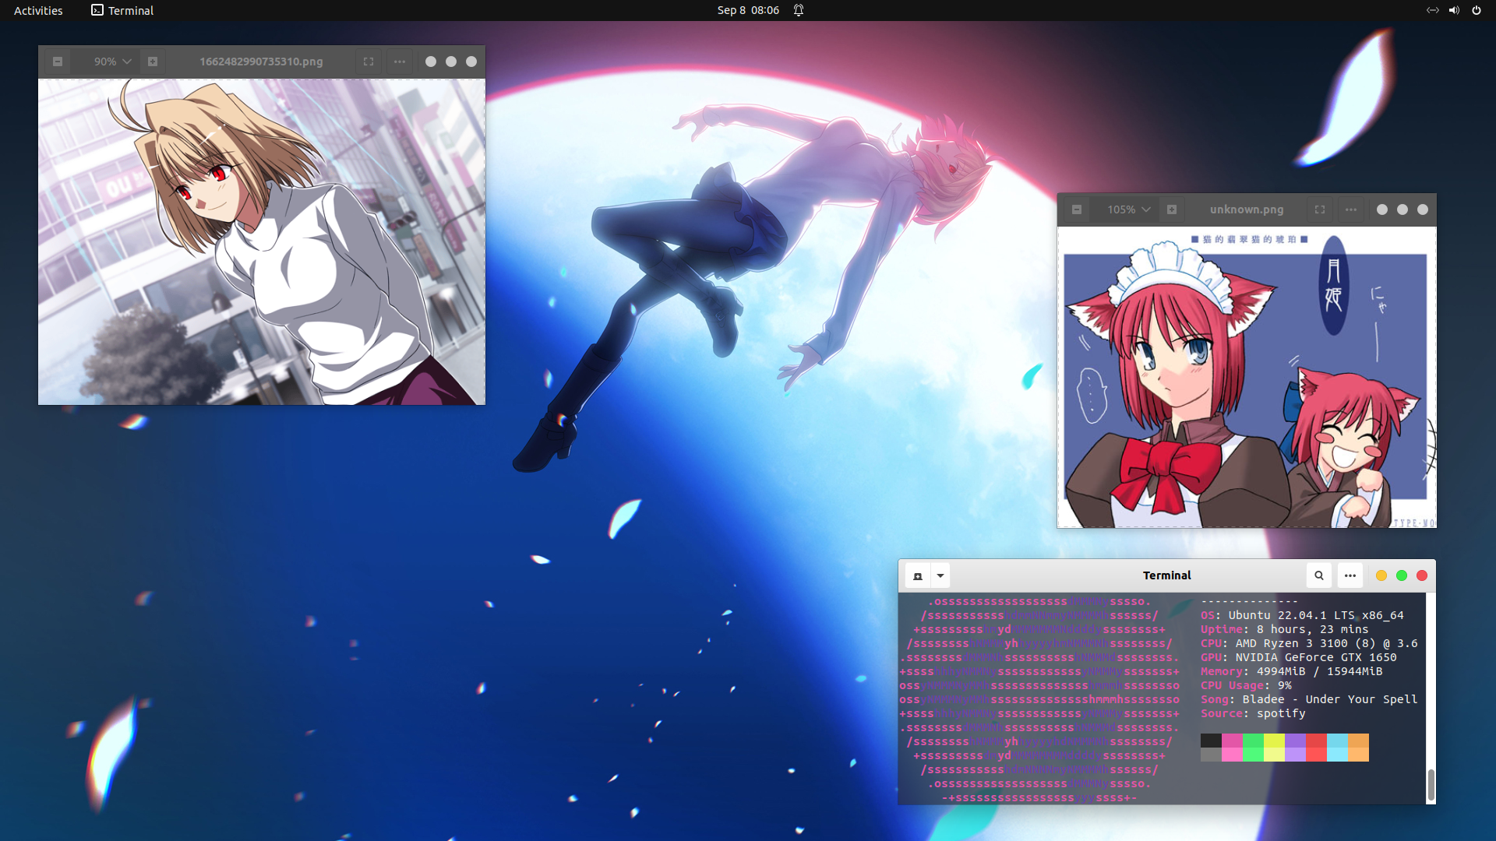1496x841 pixels.
Task: Open the 105% zoom level dropdown
Action: point(1129,209)
